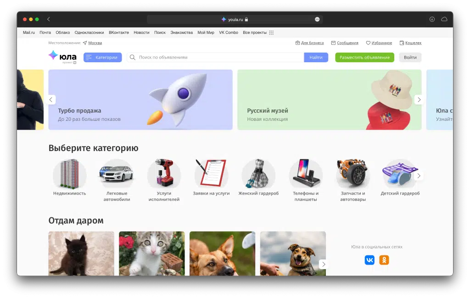
Task: Click the Выберите категорию heading
Action: pyautogui.click(x=94, y=148)
